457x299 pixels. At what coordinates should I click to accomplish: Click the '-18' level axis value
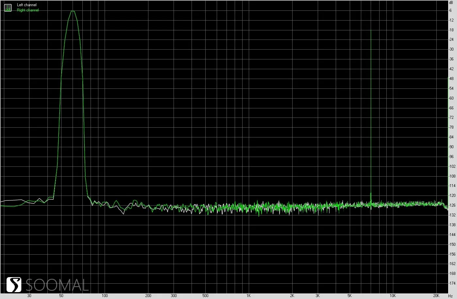451,30
